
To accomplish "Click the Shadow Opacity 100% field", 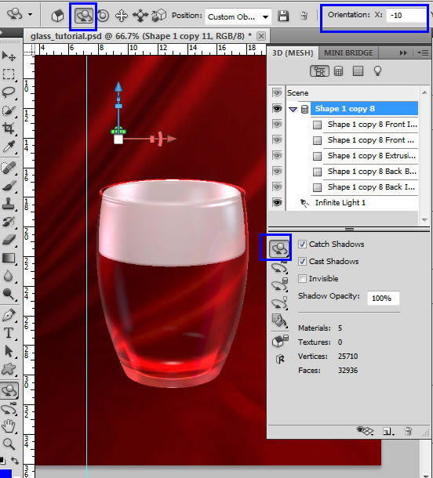I will [383, 298].
